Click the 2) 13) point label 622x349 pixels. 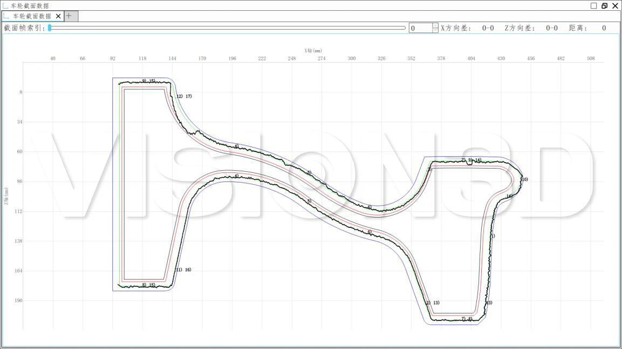pyautogui.click(x=433, y=303)
